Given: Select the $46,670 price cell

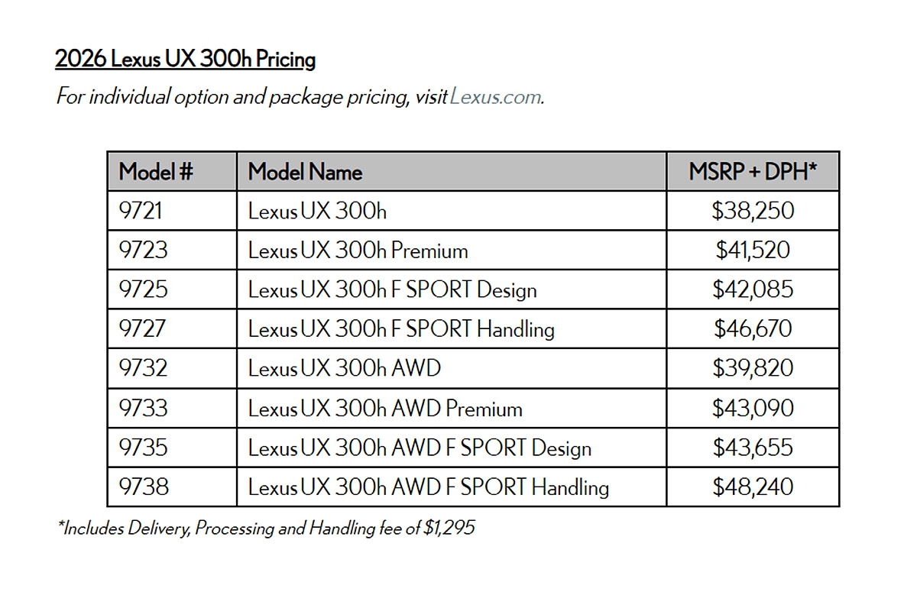Looking at the screenshot, I should click(x=752, y=329).
